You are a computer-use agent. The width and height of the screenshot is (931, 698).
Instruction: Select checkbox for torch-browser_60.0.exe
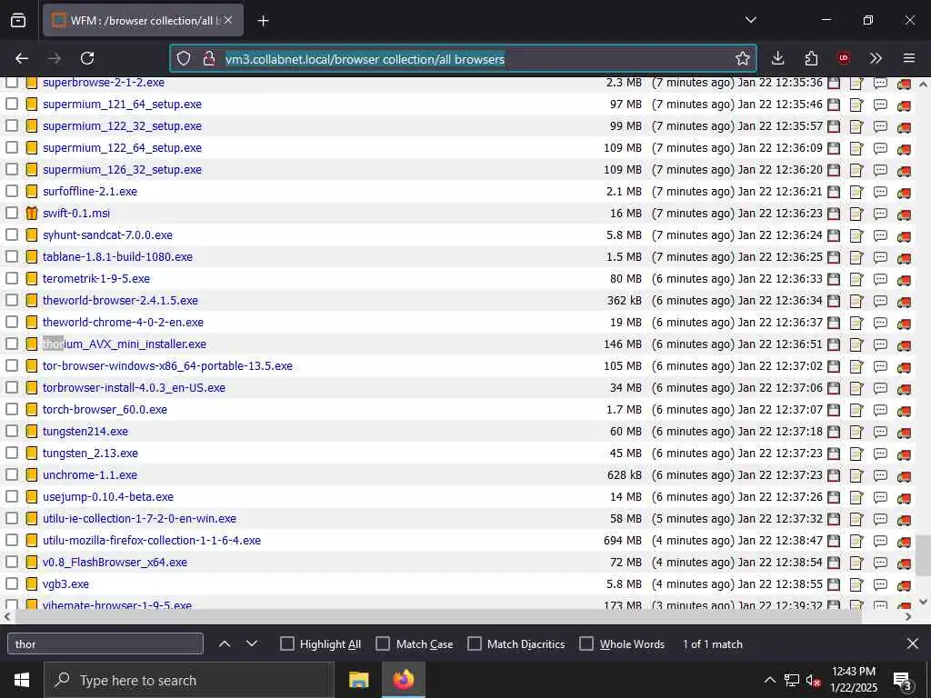point(12,410)
